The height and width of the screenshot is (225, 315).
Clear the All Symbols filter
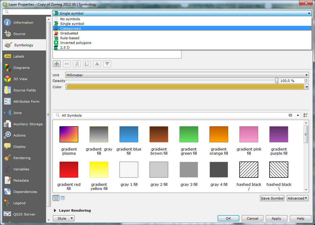[290, 115]
